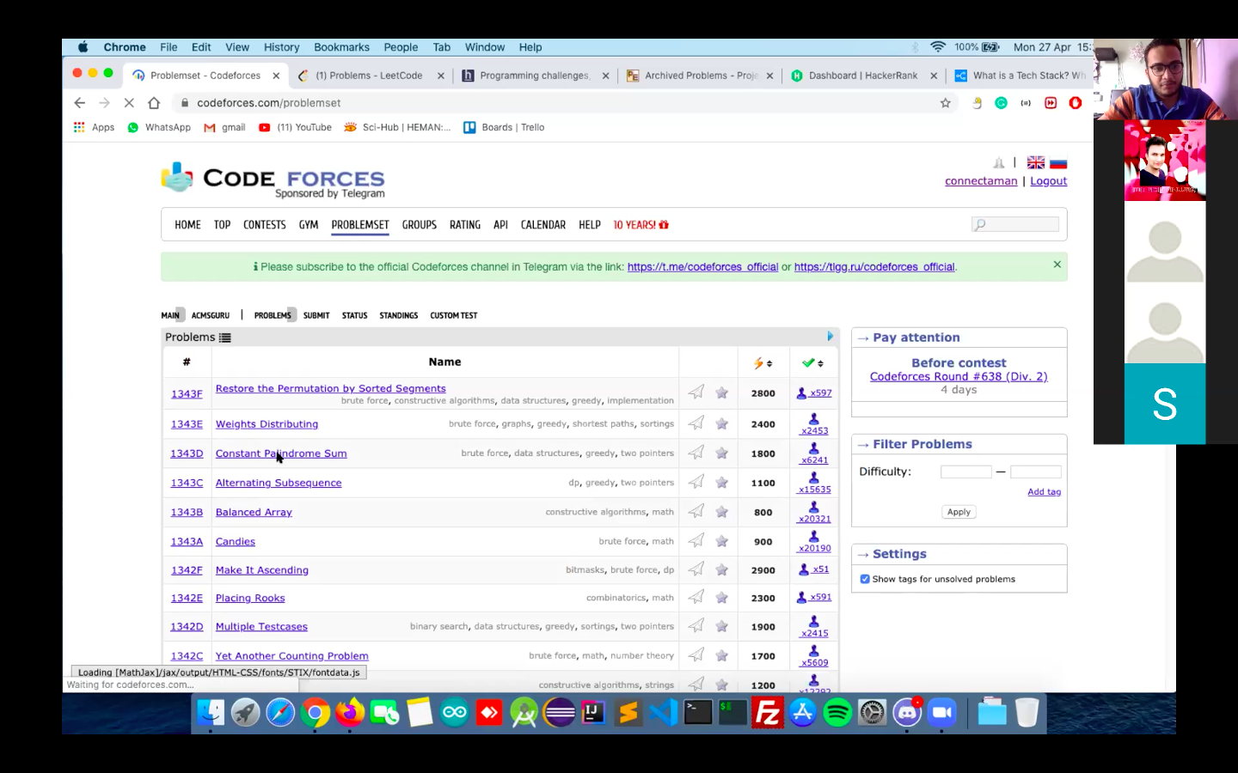Close the Problemset - Codeforces tab
This screenshot has height=773, width=1238.
point(276,76)
